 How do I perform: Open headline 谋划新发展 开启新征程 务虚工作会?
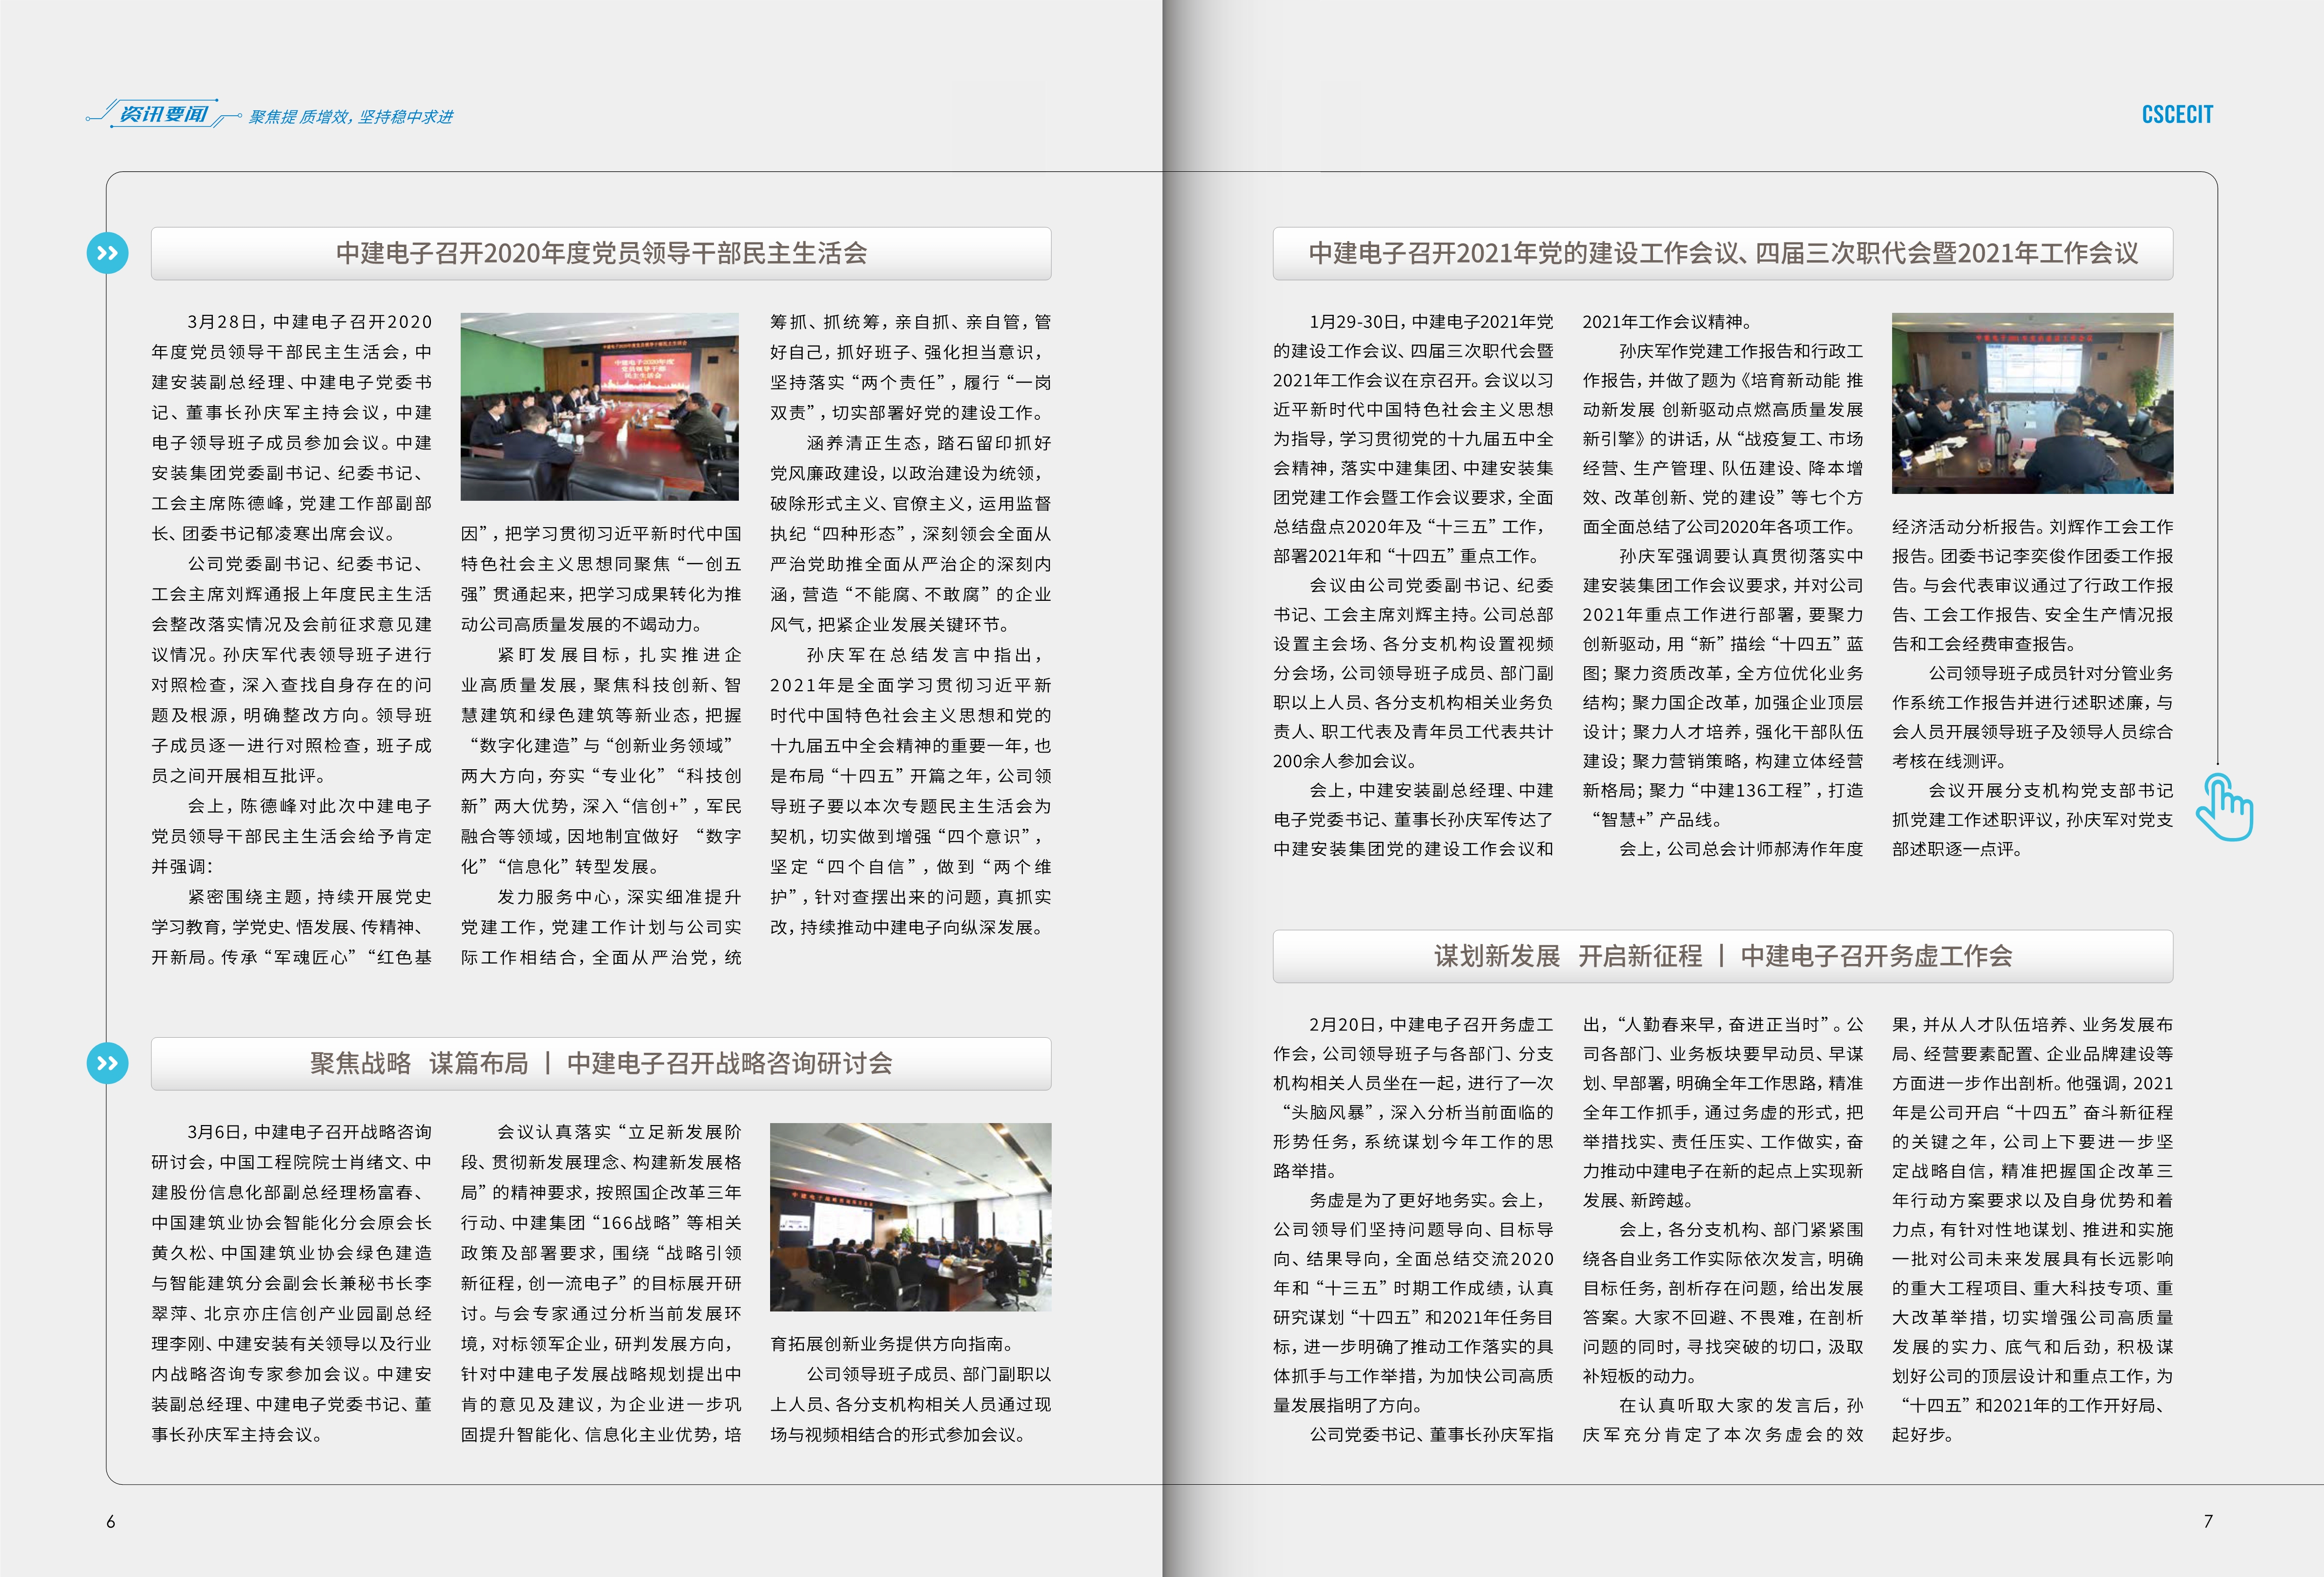coord(1723,956)
